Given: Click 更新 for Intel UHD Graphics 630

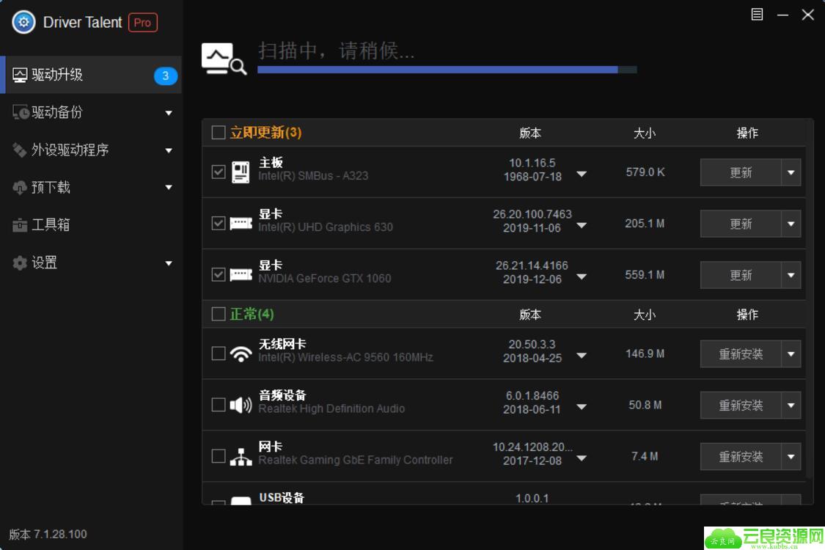Looking at the screenshot, I should [741, 224].
